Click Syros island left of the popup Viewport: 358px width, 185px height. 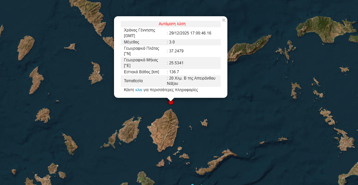pyautogui.click(x=96, y=73)
